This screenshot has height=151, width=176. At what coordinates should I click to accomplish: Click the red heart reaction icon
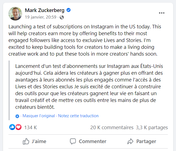pos(18,127)
